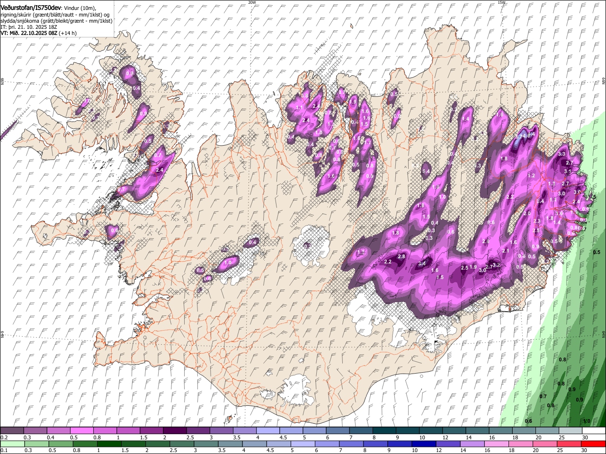Click the 'slydda/snjókoma' legend description line
This screenshot has height=454, width=606.
click(56, 21)
